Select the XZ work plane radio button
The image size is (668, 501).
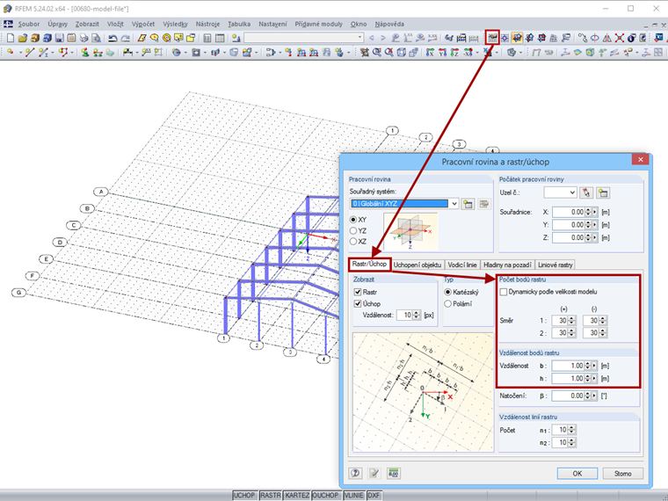(x=353, y=241)
